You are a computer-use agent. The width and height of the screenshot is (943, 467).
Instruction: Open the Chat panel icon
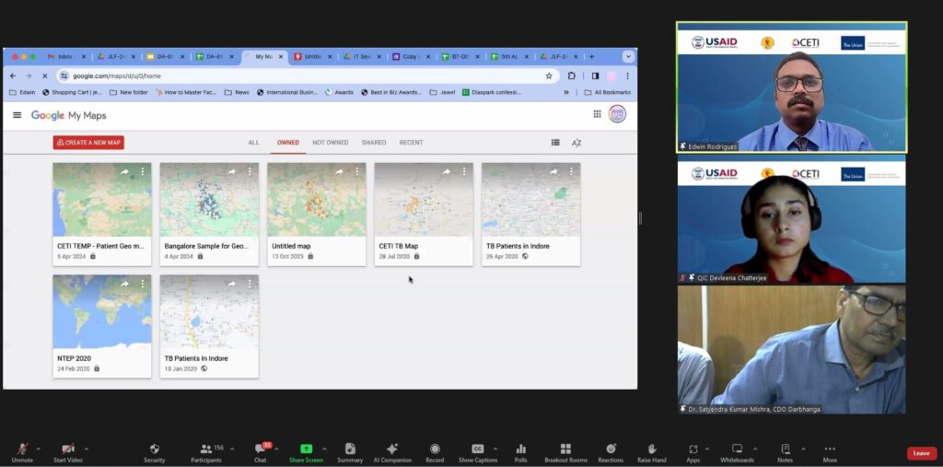click(260, 449)
